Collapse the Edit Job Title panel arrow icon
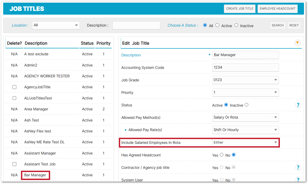This screenshot has height=184, width=308. pos(297,43)
